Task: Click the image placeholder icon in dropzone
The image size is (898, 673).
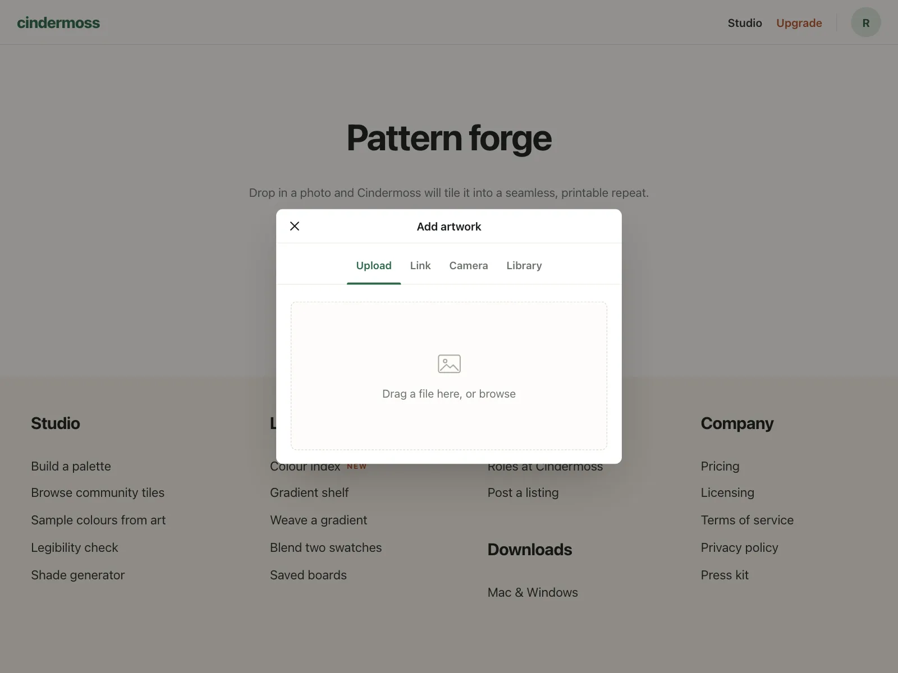Action: tap(449, 364)
